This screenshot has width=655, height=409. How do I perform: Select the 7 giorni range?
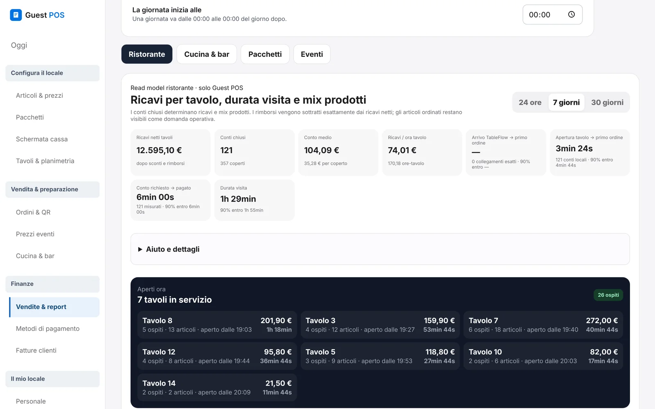coord(566,102)
